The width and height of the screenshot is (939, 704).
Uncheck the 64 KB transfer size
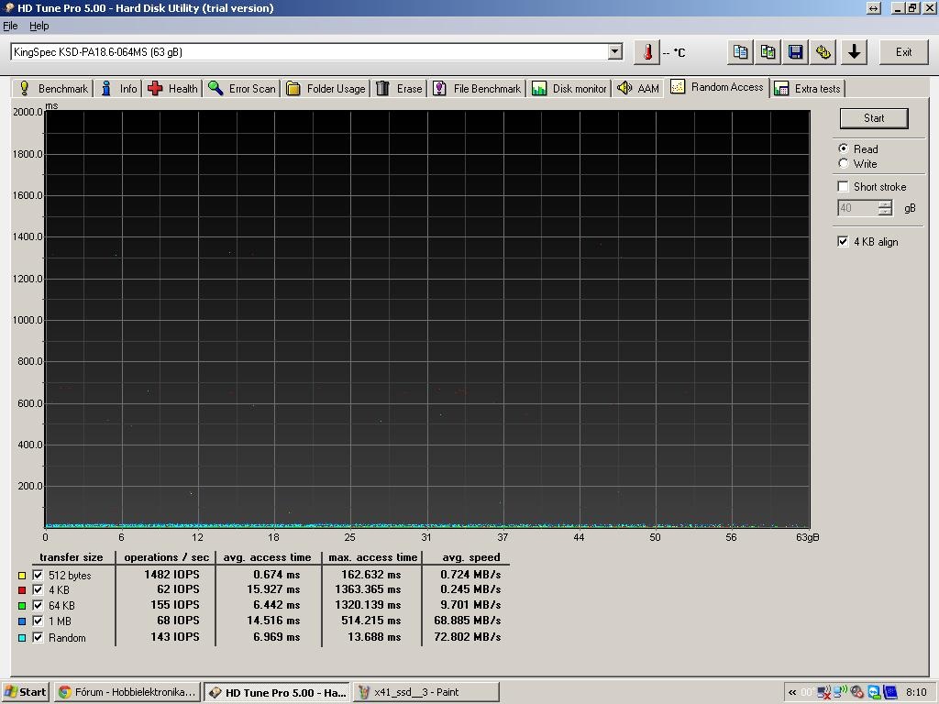tap(38, 605)
